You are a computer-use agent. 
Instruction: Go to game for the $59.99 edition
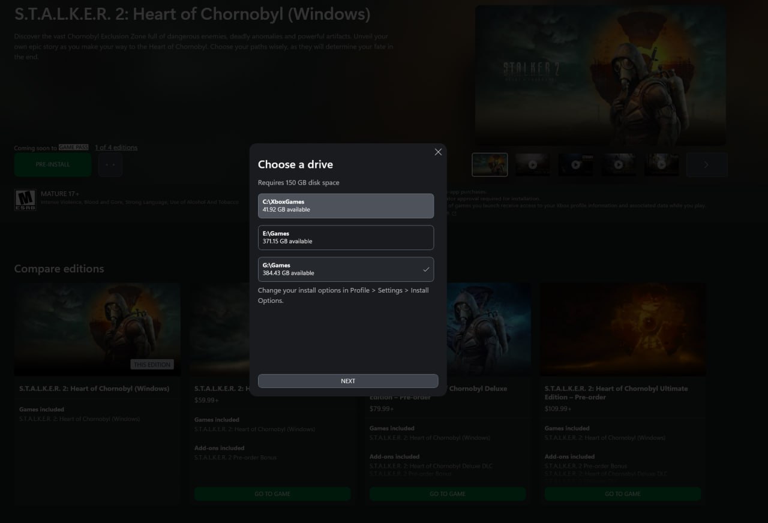[272, 494]
